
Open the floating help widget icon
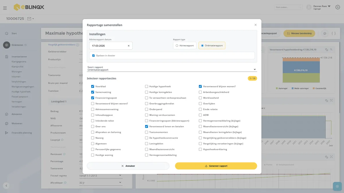[337, 186]
